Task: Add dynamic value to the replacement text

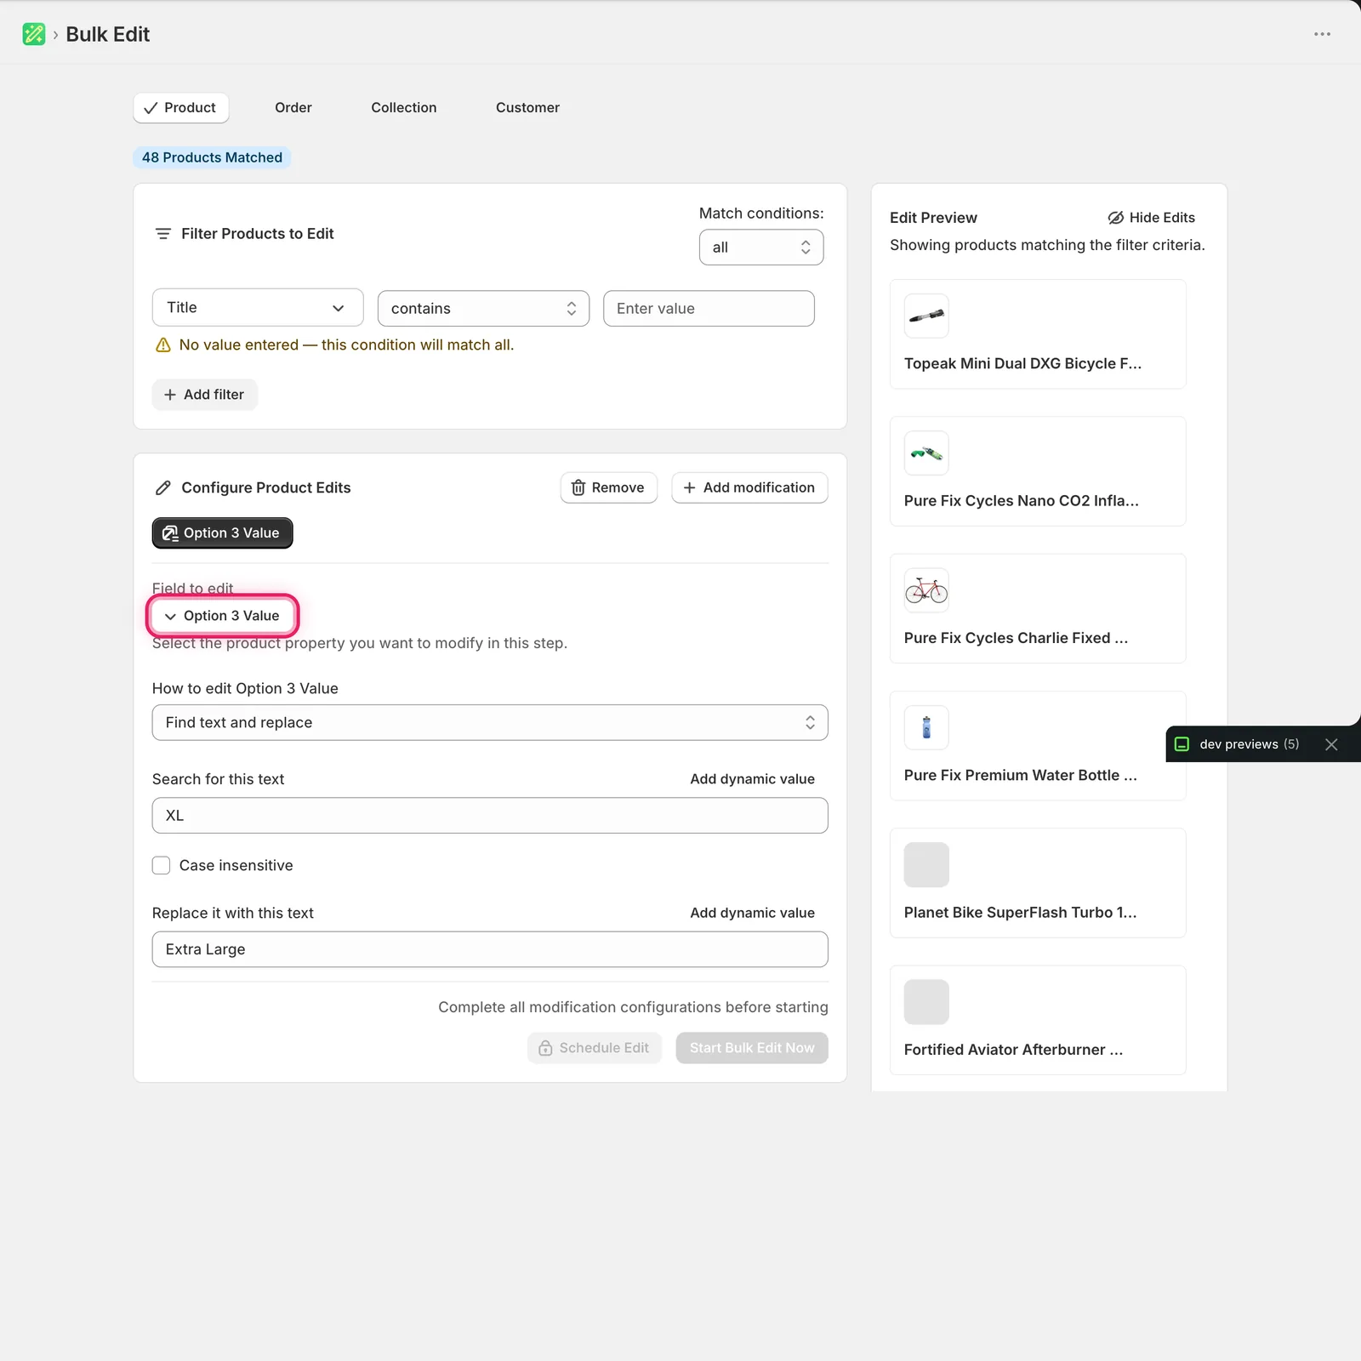Action: 752,913
